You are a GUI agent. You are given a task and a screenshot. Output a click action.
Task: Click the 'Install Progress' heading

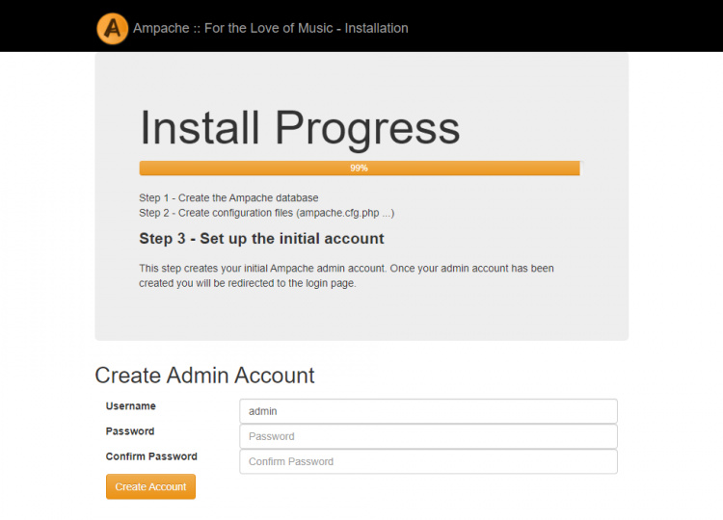coord(300,128)
